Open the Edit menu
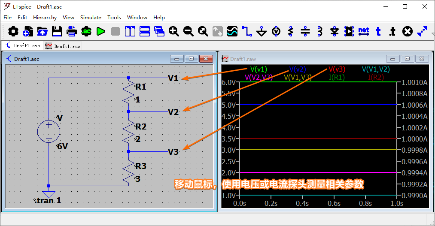The image size is (435, 226). [x=22, y=18]
